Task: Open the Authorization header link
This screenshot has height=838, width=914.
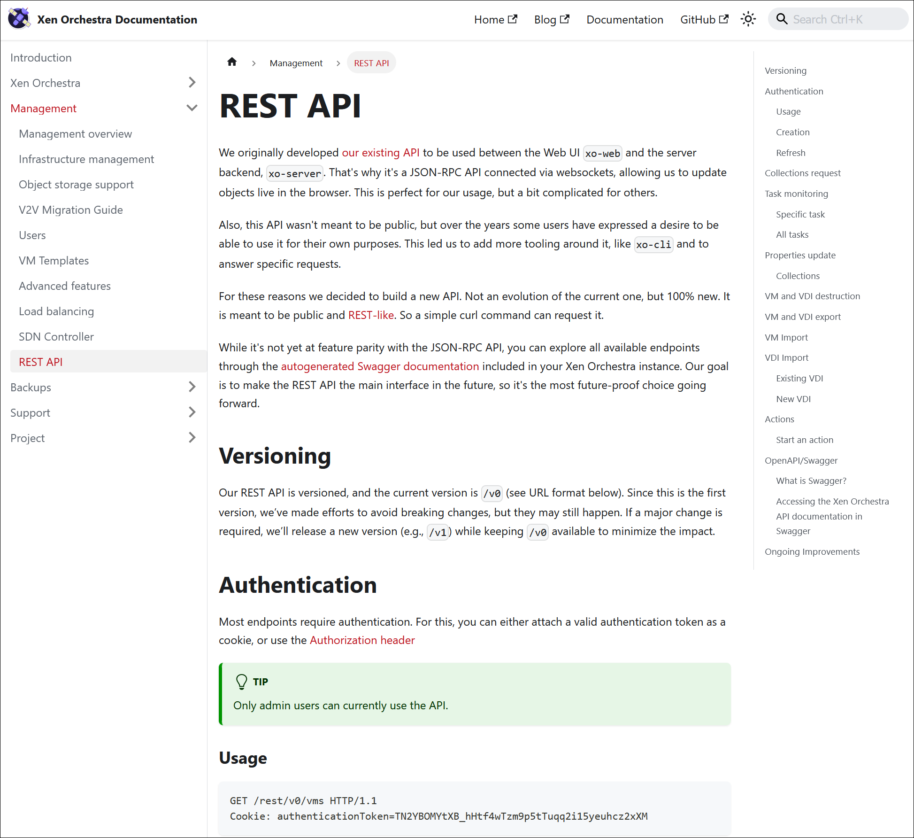Action: (362, 640)
